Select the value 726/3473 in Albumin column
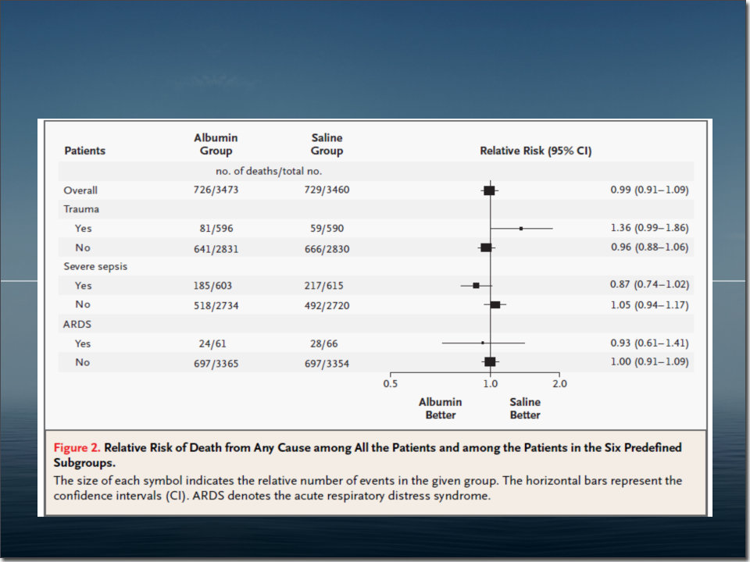750x562 pixels. [216, 190]
